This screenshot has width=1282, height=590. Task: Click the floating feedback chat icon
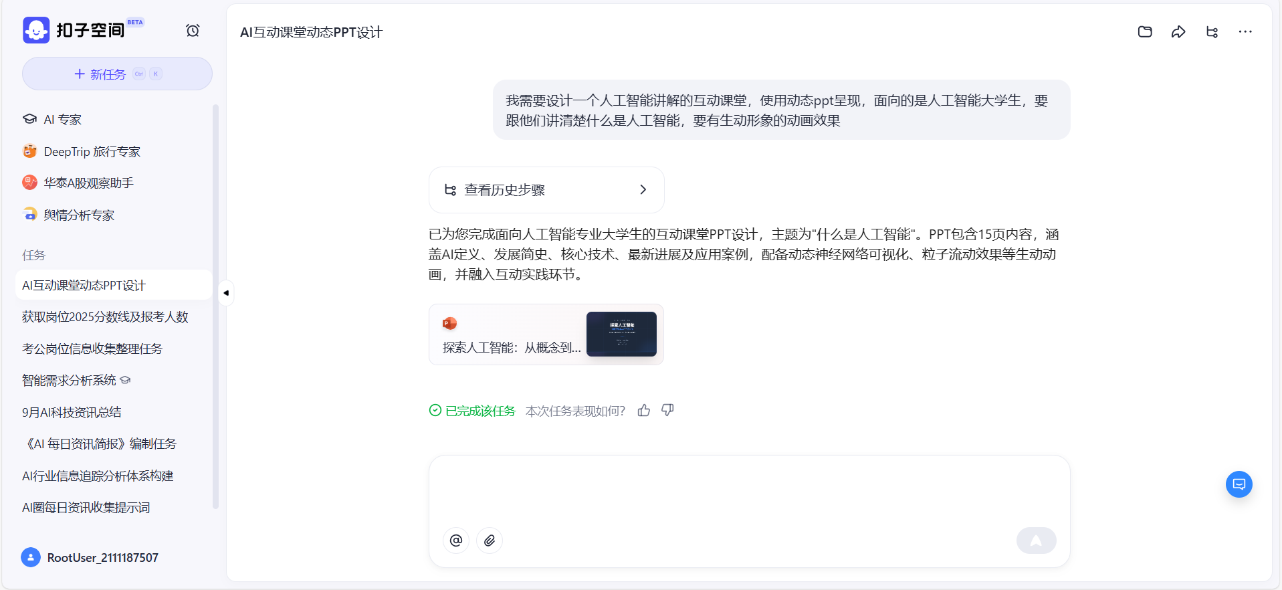[x=1239, y=484]
